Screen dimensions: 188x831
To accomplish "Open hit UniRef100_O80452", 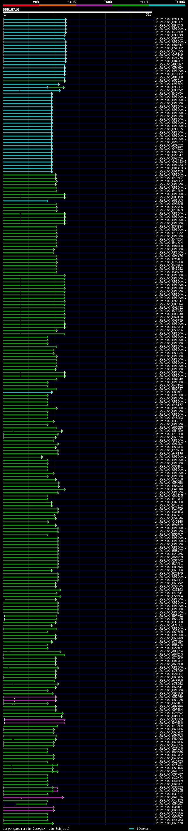I will [x=169, y=39].
